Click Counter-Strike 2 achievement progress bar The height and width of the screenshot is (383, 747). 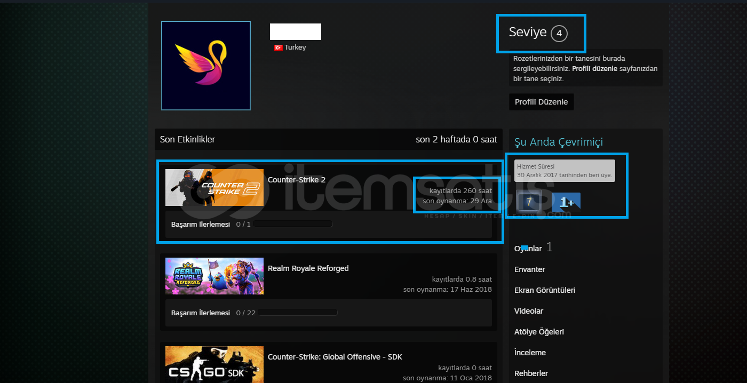292,224
